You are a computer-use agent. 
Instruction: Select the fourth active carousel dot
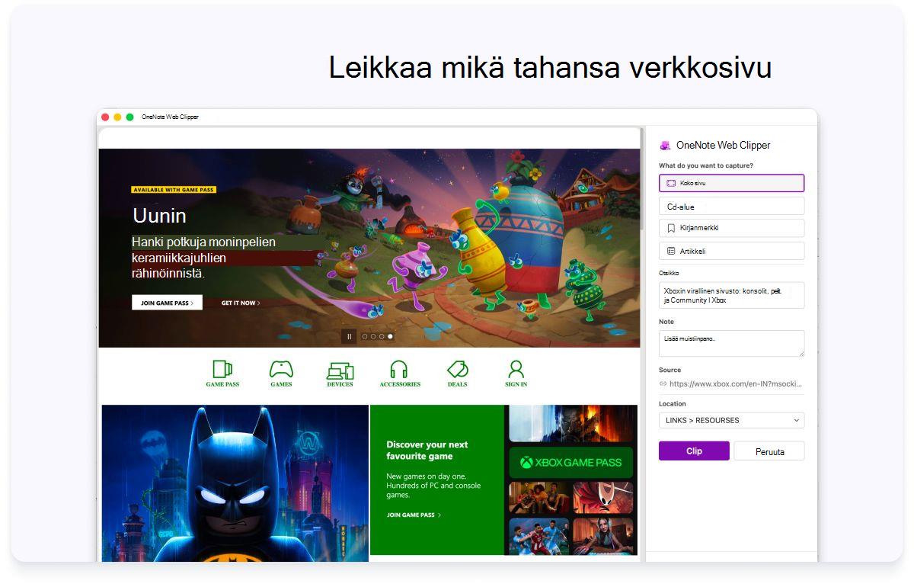tap(391, 336)
